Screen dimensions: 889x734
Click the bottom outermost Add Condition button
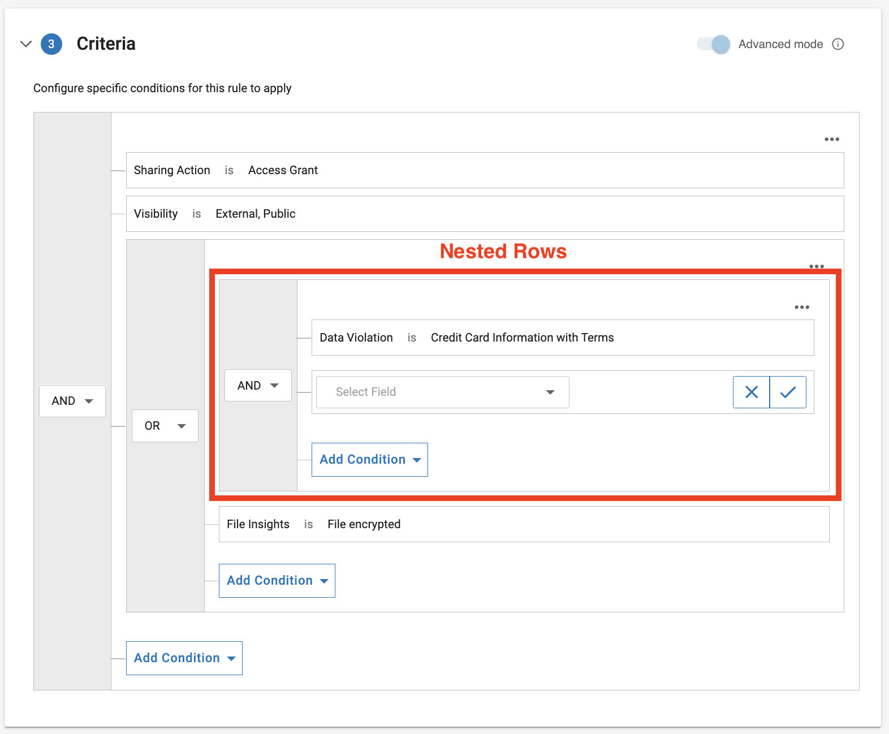[184, 658]
